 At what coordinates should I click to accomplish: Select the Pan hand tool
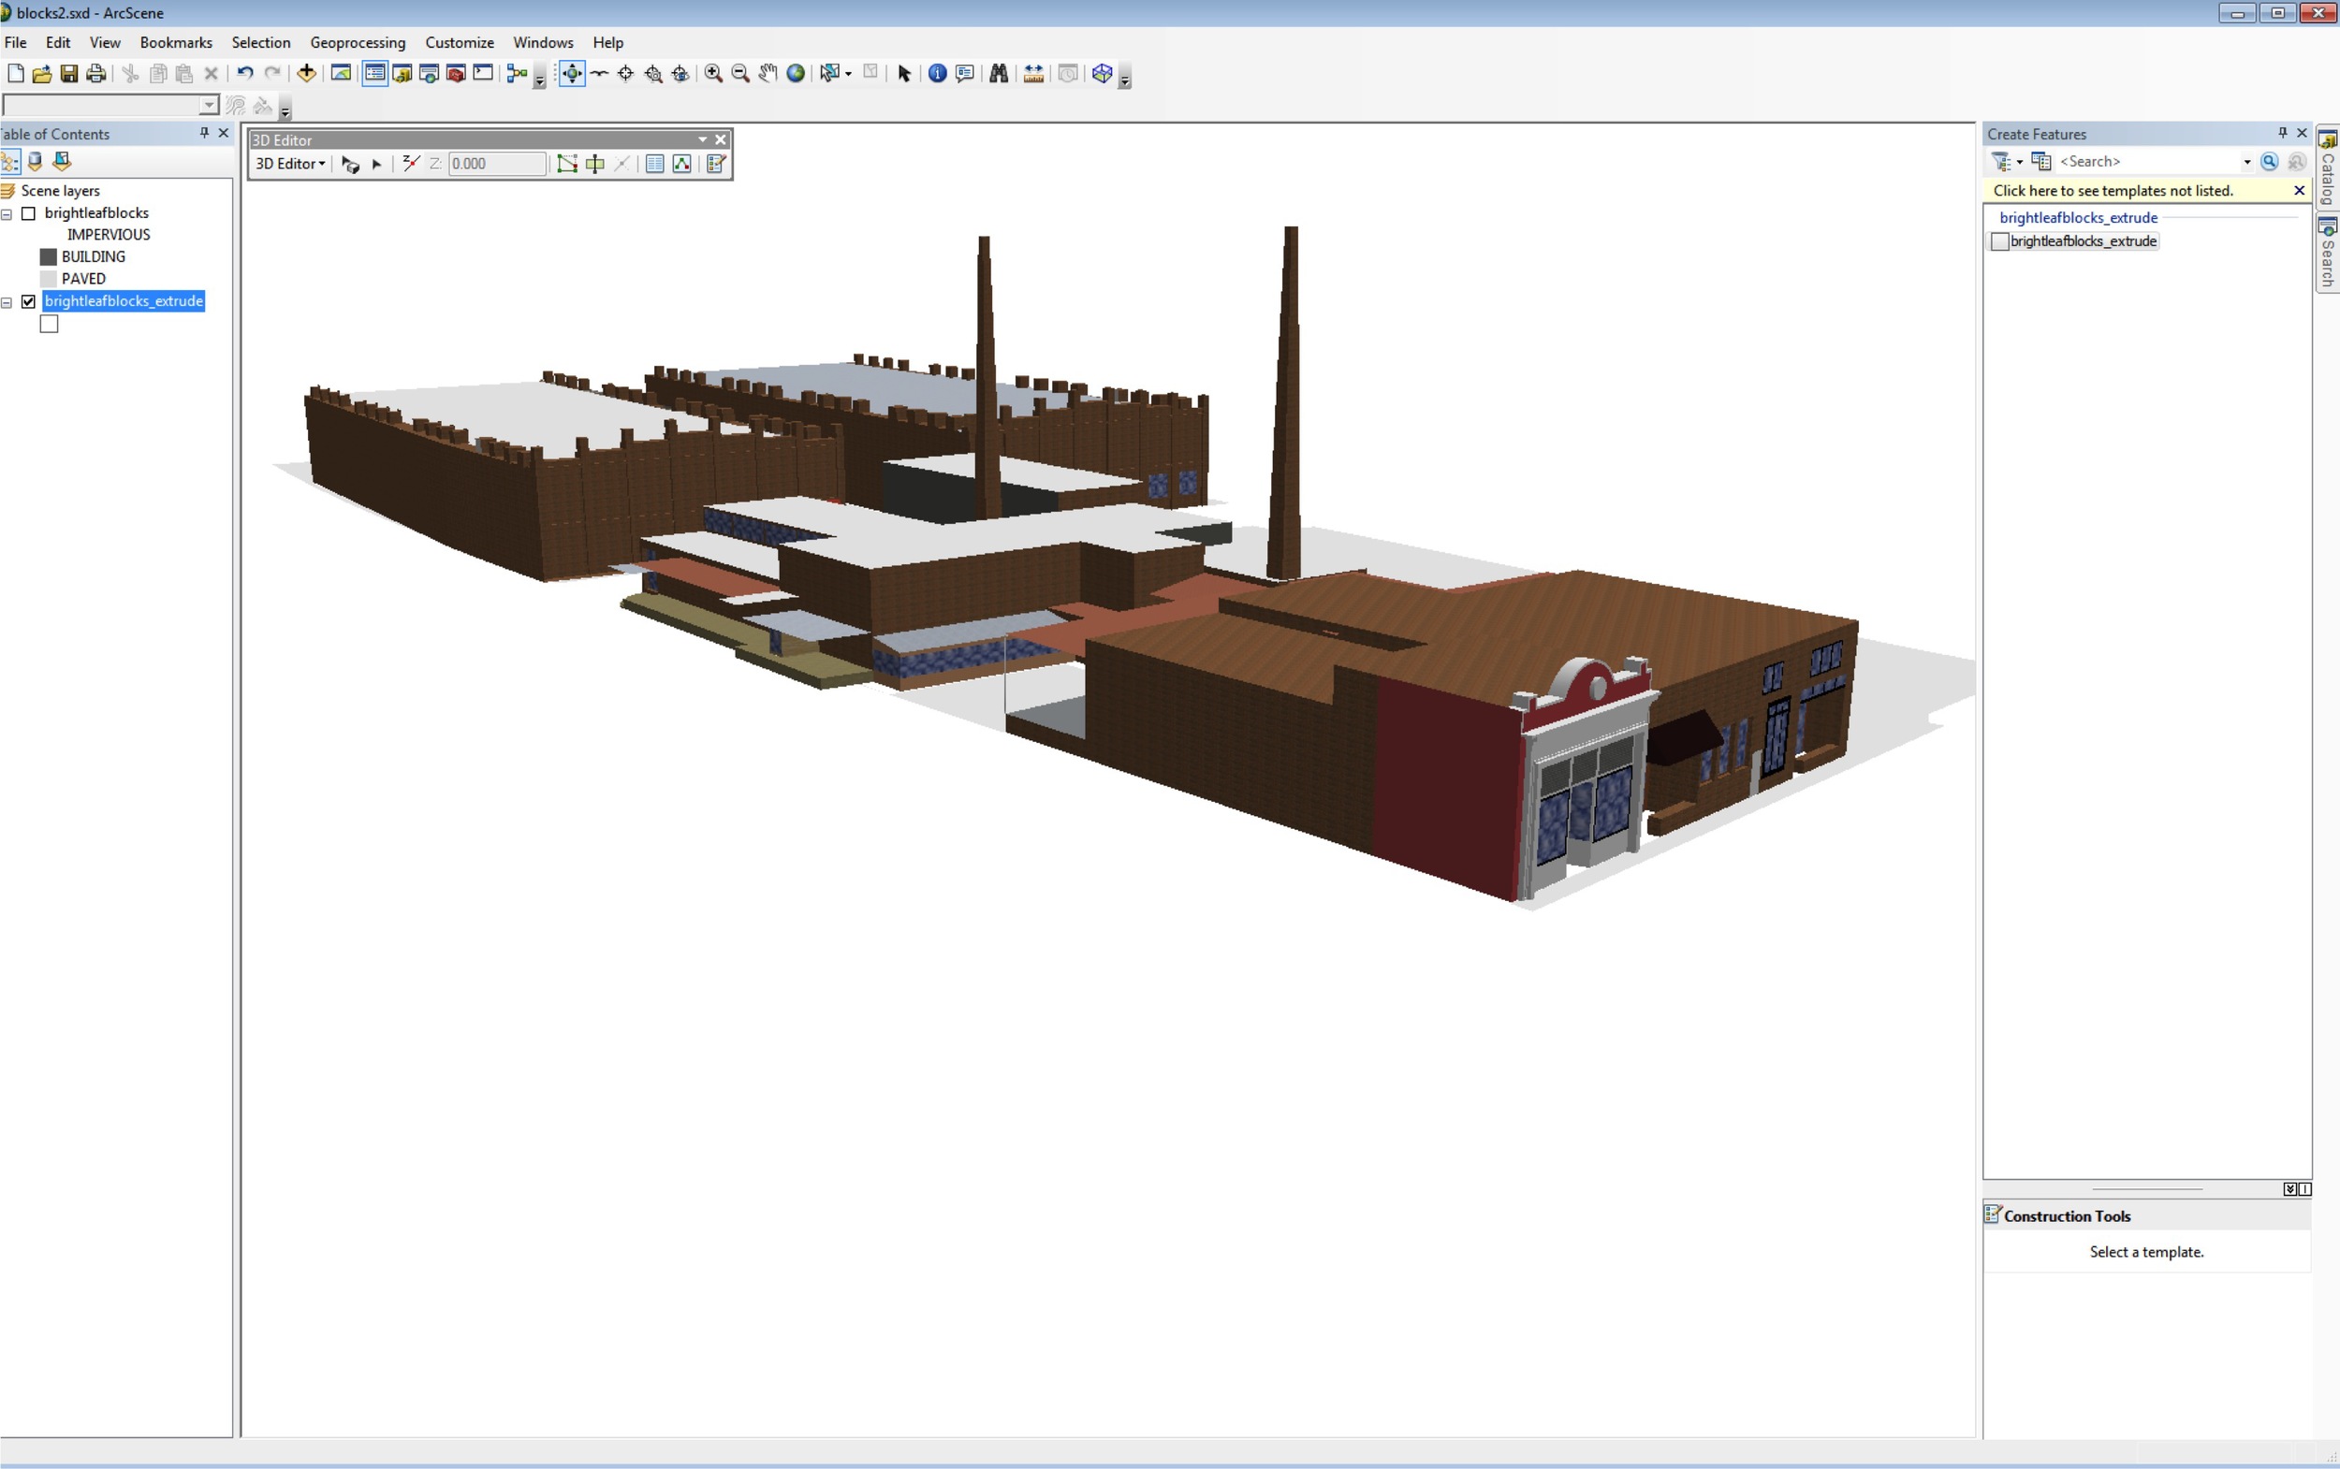pyautogui.click(x=768, y=74)
